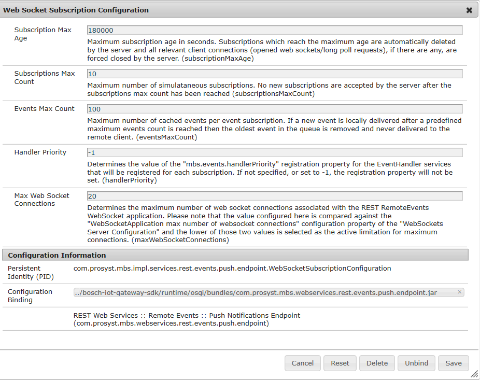The image size is (480, 380).
Task: Unbind the configuration from the bundle
Action: tap(416, 363)
